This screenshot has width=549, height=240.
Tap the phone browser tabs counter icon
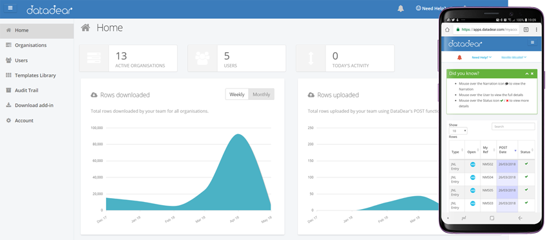tap(526, 30)
